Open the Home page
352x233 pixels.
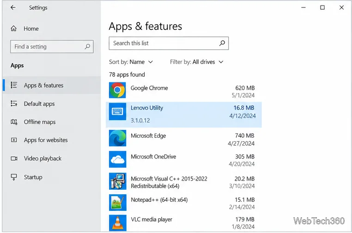pyautogui.click(x=31, y=29)
